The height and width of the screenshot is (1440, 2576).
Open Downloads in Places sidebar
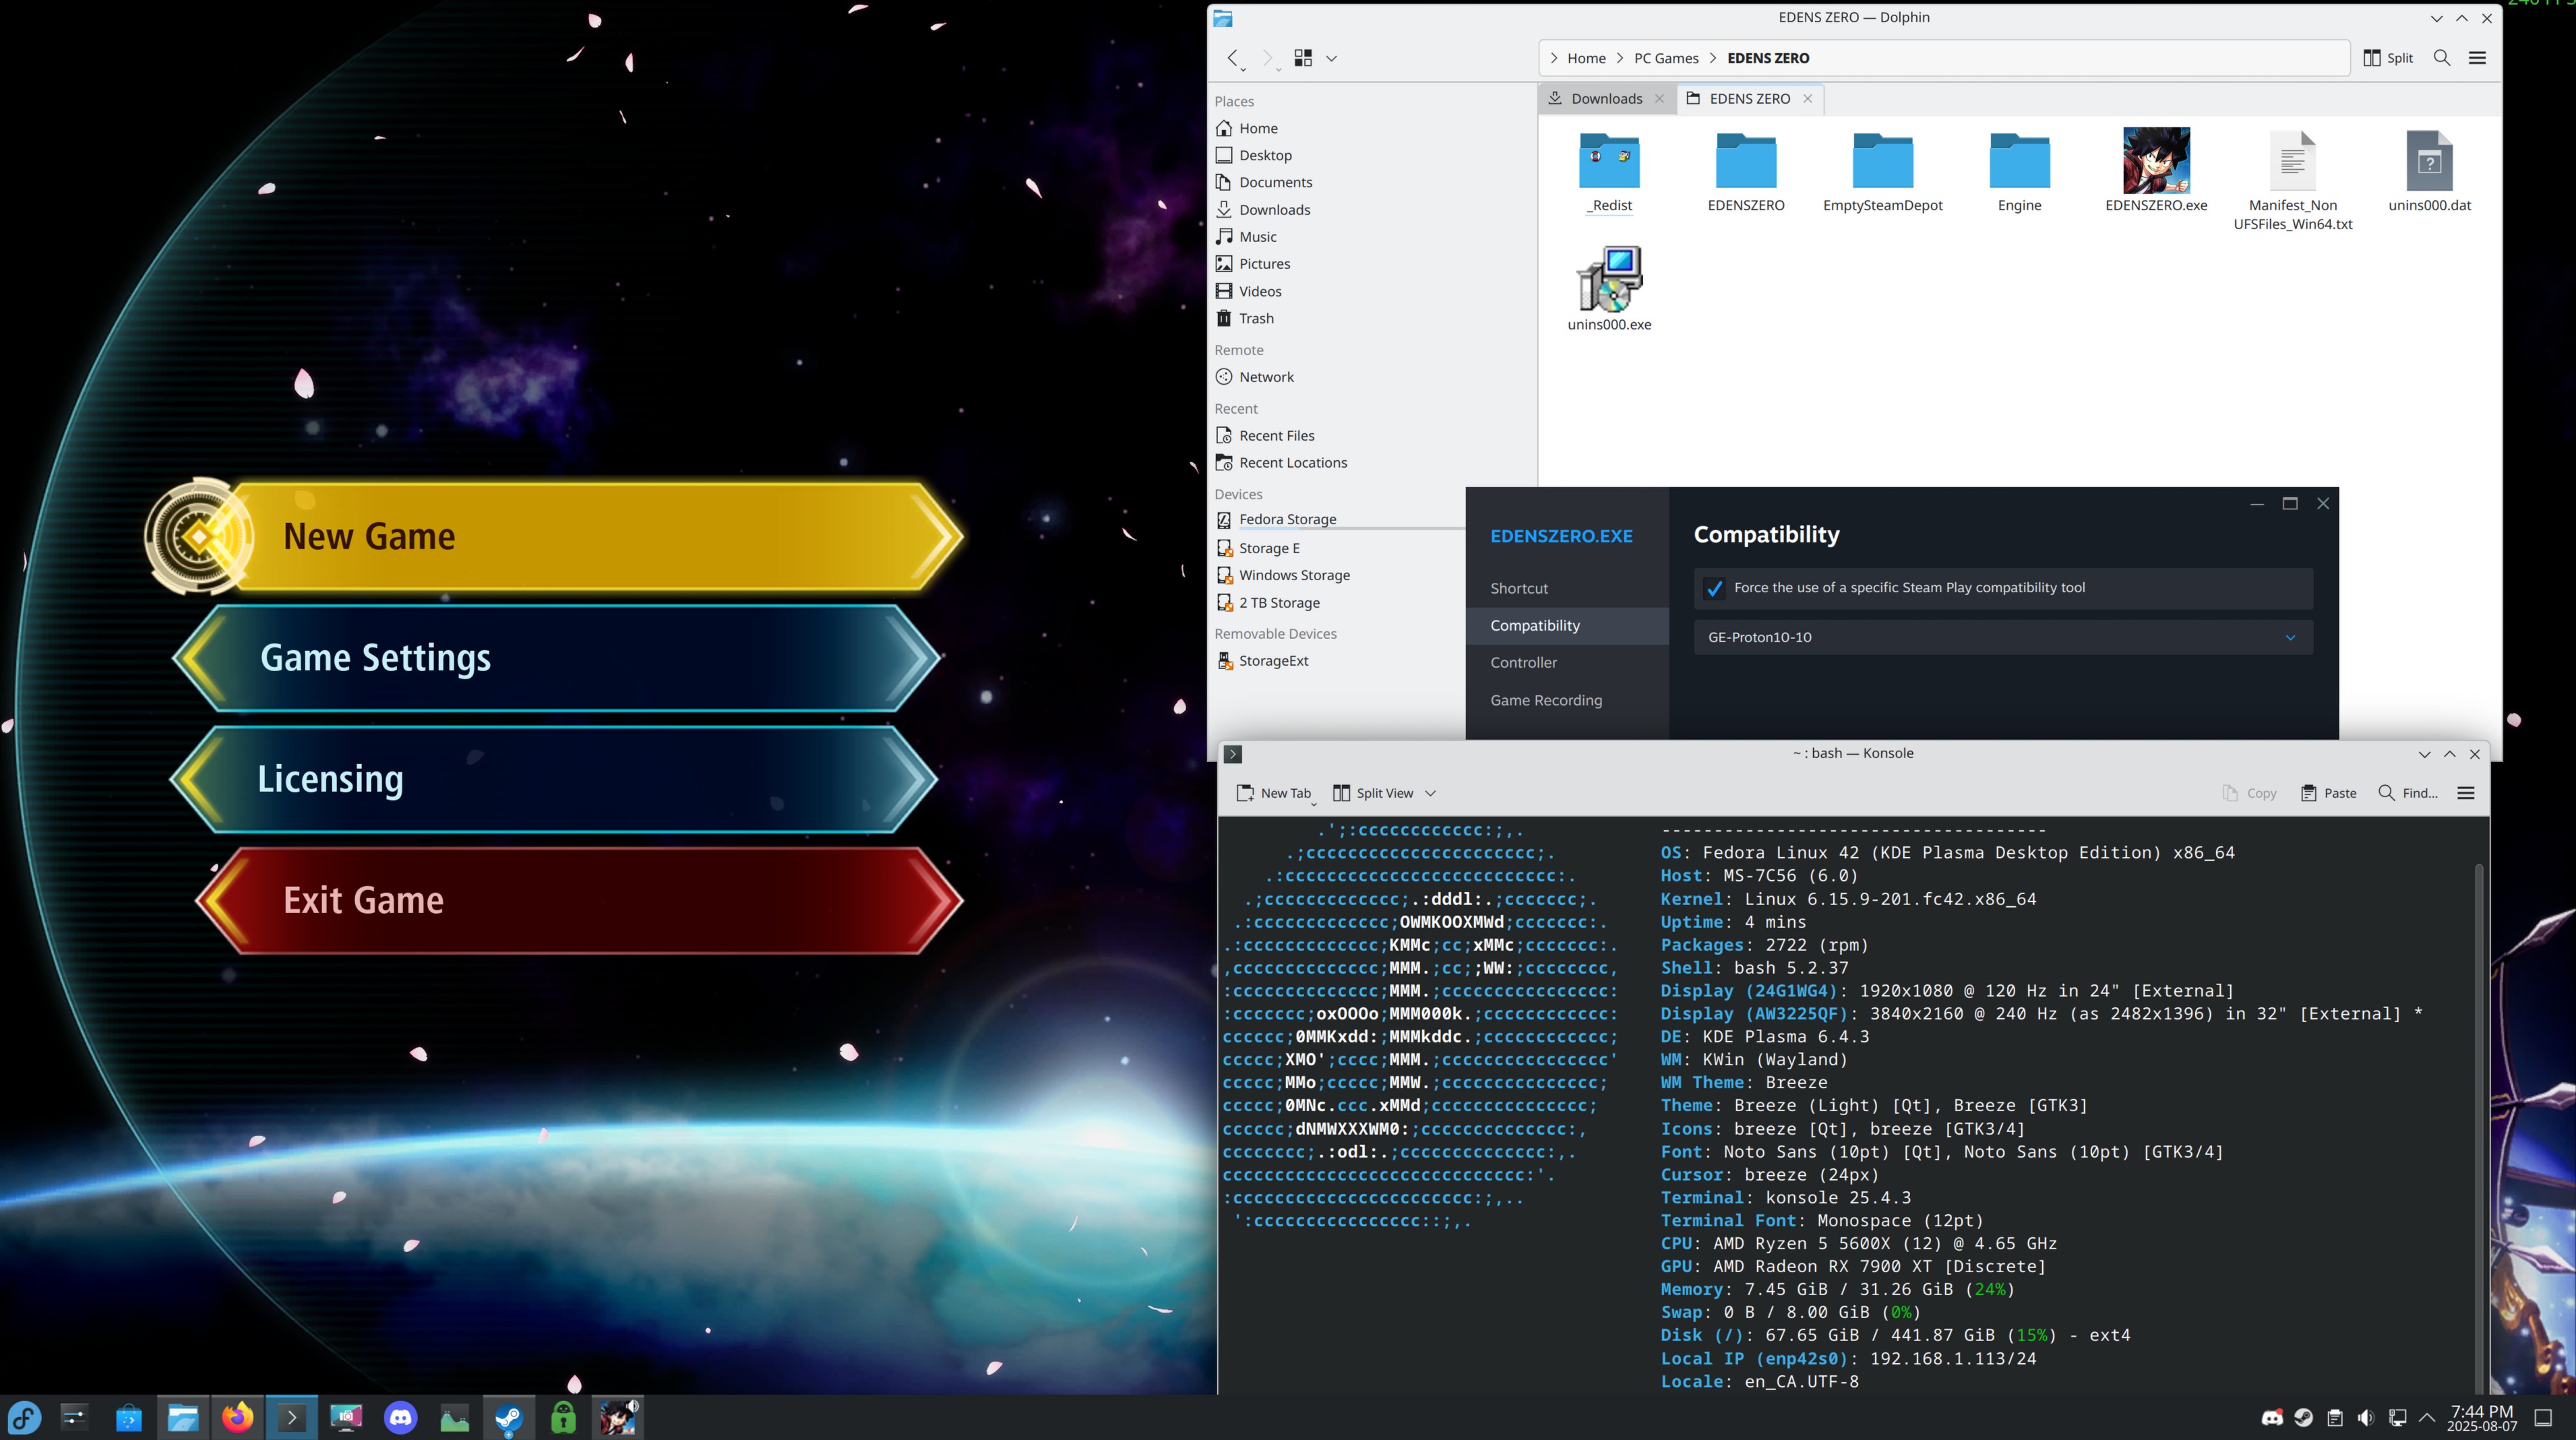(1274, 210)
